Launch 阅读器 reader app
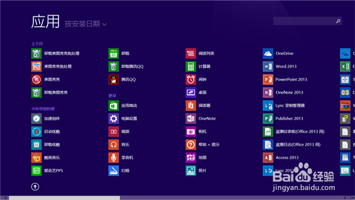Image resolution: width=355 pixels, height=200 pixels. 191,105
